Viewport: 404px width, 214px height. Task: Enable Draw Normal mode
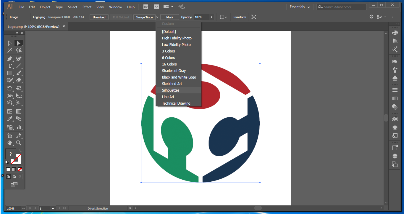coord(8,176)
